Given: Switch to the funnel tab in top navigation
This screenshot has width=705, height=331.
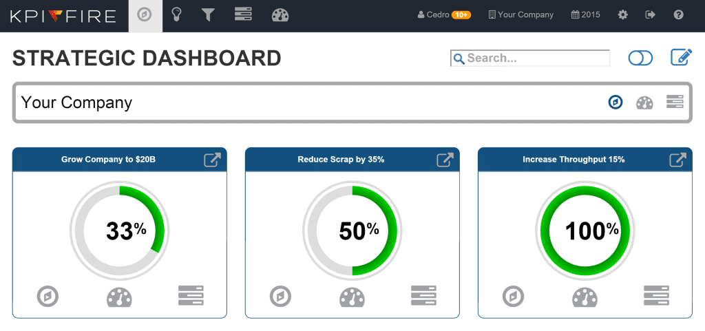Looking at the screenshot, I should (208, 14).
